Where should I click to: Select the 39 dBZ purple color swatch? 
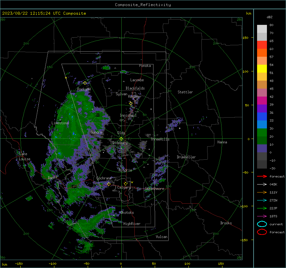click(x=262, y=108)
